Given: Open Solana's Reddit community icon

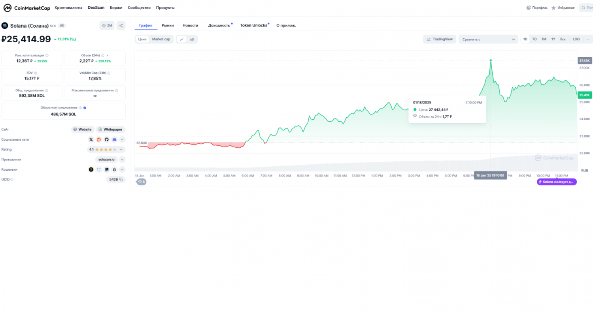Looking at the screenshot, I should pos(99,139).
